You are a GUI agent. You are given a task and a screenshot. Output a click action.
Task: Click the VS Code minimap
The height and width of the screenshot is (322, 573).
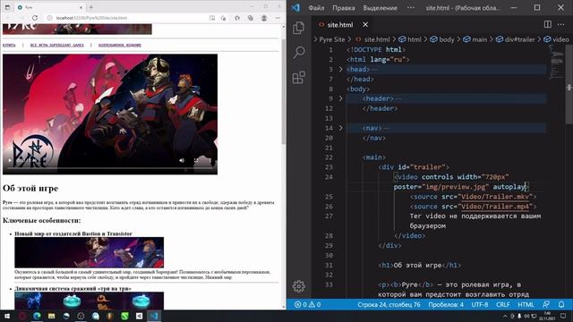(x=558, y=62)
